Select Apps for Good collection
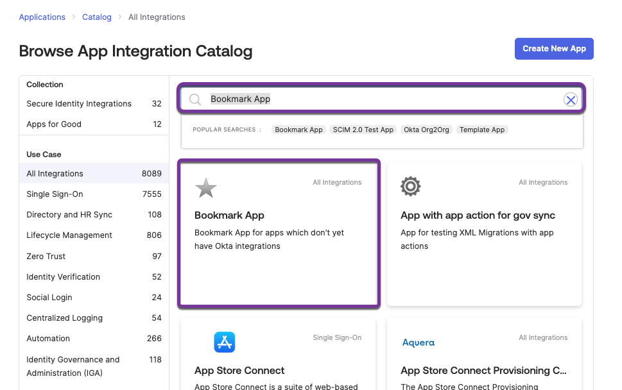This screenshot has width=622, height=390. (x=54, y=124)
